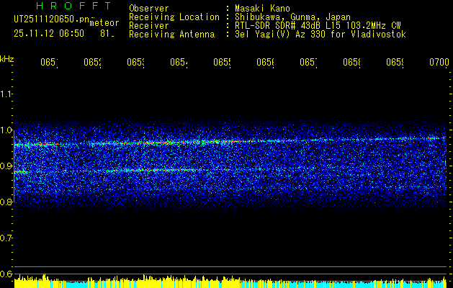Click the kHz axis unit label
453x288 pixels.
(x=6, y=59)
